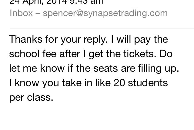Screen dimensions: 194x130
Task: Tap the word "pay" in first line
Action: click(x=144, y=39)
